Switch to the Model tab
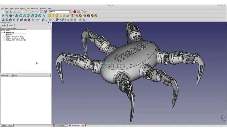Image resolution: width=227 pixels, height=131 pixels. pos(4,25)
